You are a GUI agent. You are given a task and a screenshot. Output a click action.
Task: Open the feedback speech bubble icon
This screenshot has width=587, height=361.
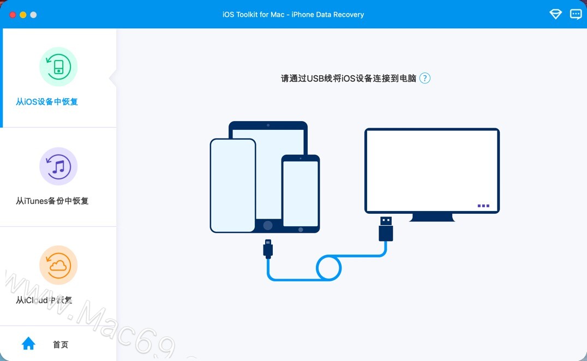(x=576, y=14)
